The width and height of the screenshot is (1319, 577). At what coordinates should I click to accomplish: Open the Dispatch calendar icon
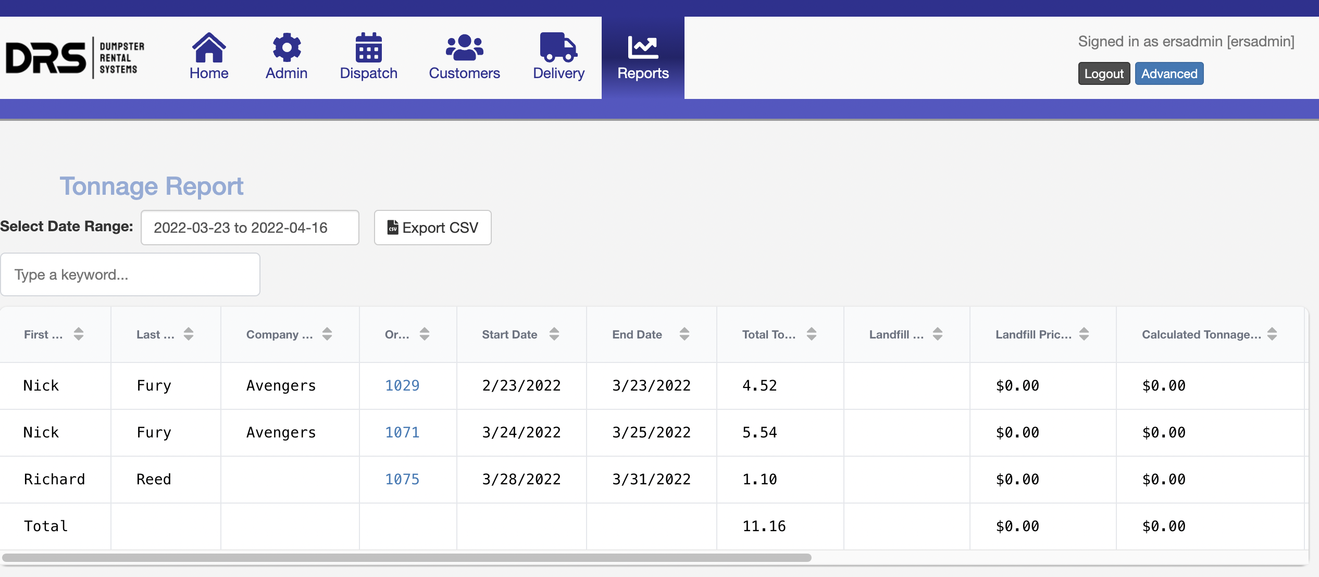pyautogui.click(x=368, y=48)
